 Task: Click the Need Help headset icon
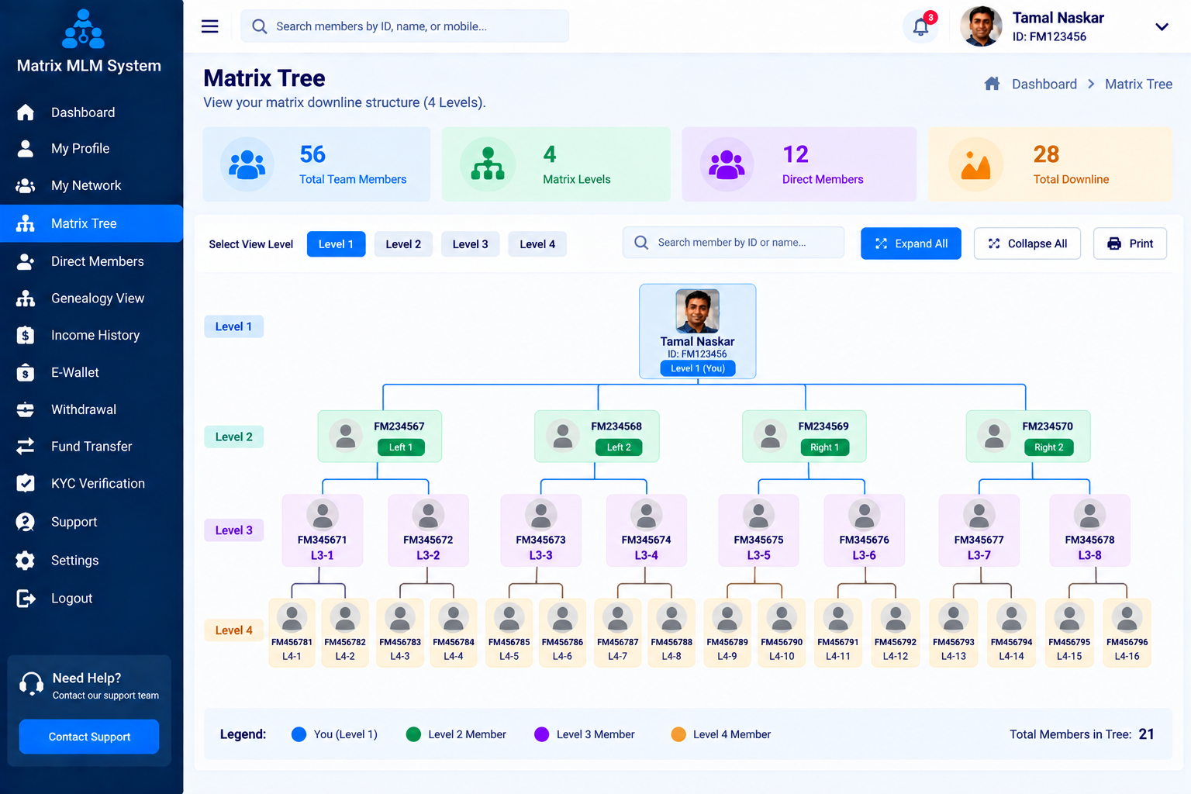(31, 684)
